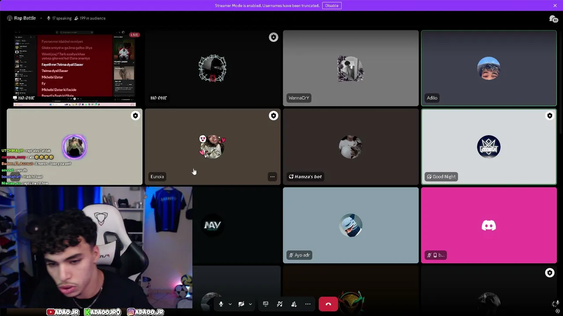
Task: Click the Ayo adr muted name label
Action: click(299, 255)
